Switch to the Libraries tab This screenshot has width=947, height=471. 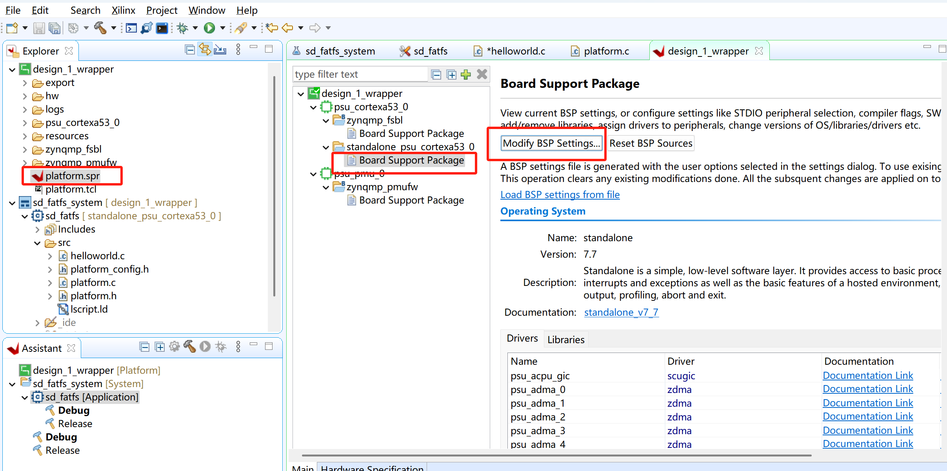click(x=565, y=340)
